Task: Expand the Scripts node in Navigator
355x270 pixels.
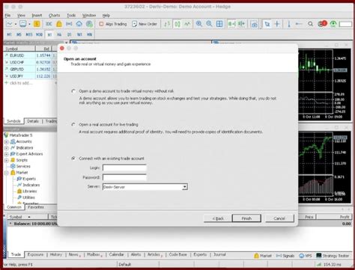Action: pos(7,160)
